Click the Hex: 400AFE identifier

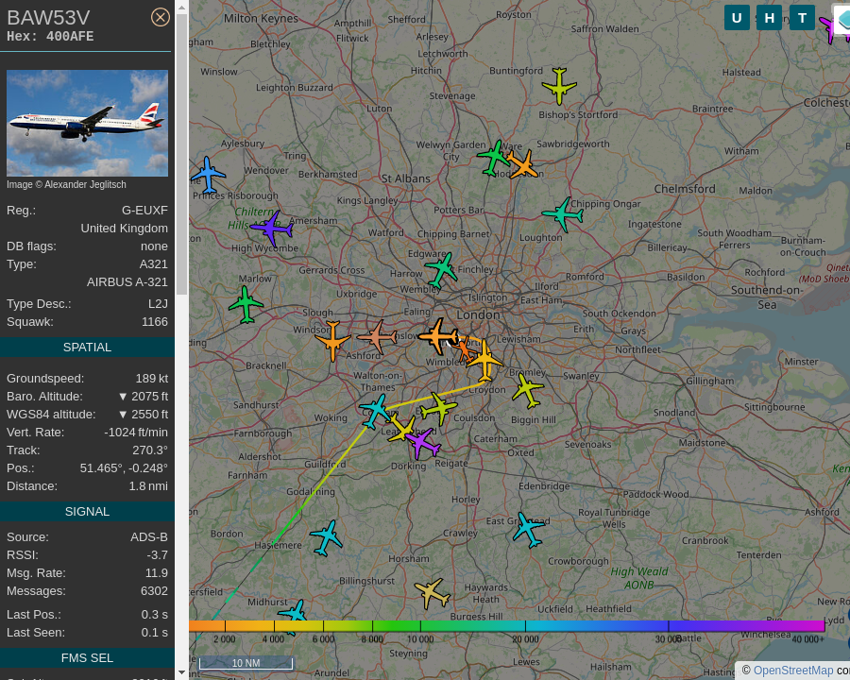(50, 36)
